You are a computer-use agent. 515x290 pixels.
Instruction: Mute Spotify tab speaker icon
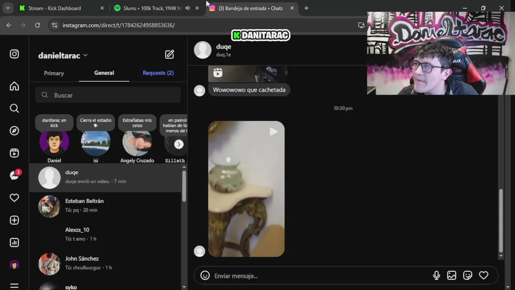(187, 8)
